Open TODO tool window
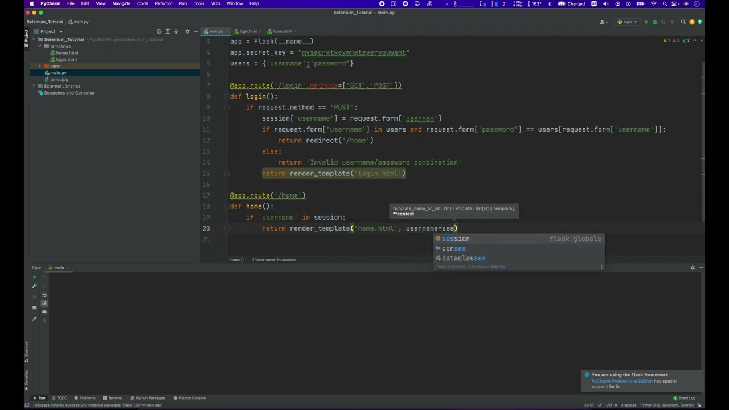 59,398
